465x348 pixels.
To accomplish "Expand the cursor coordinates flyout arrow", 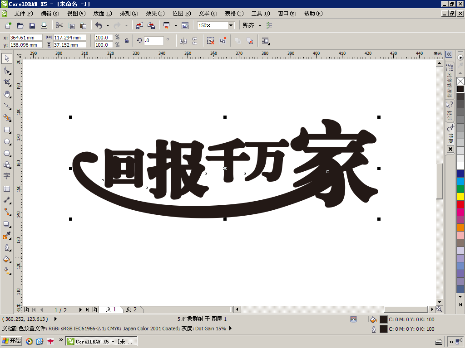I will tap(55, 319).
